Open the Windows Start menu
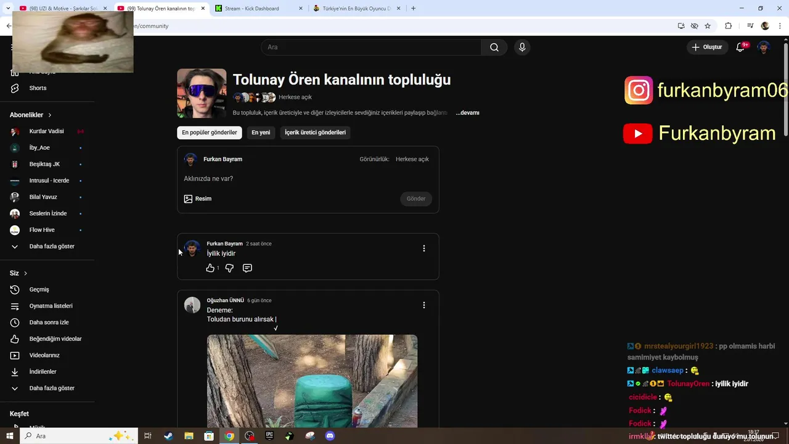Viewport: 789px width, 444px height. [9, 436]
